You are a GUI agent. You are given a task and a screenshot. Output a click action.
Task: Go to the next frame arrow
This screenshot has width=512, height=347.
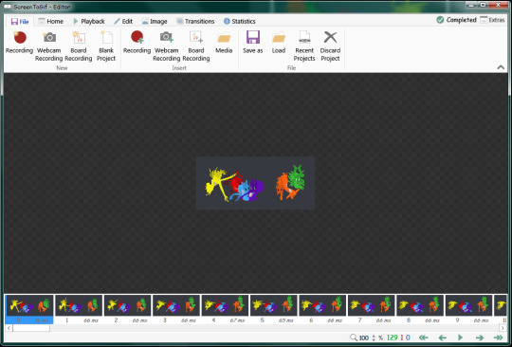click(x=480, y=338)
